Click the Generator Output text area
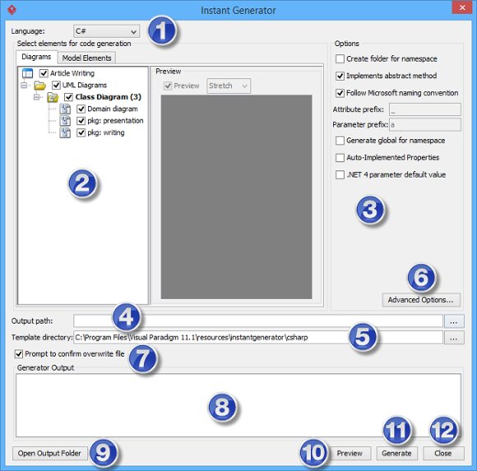This screenshot has height=471, width=477. (x=238, y=405)
